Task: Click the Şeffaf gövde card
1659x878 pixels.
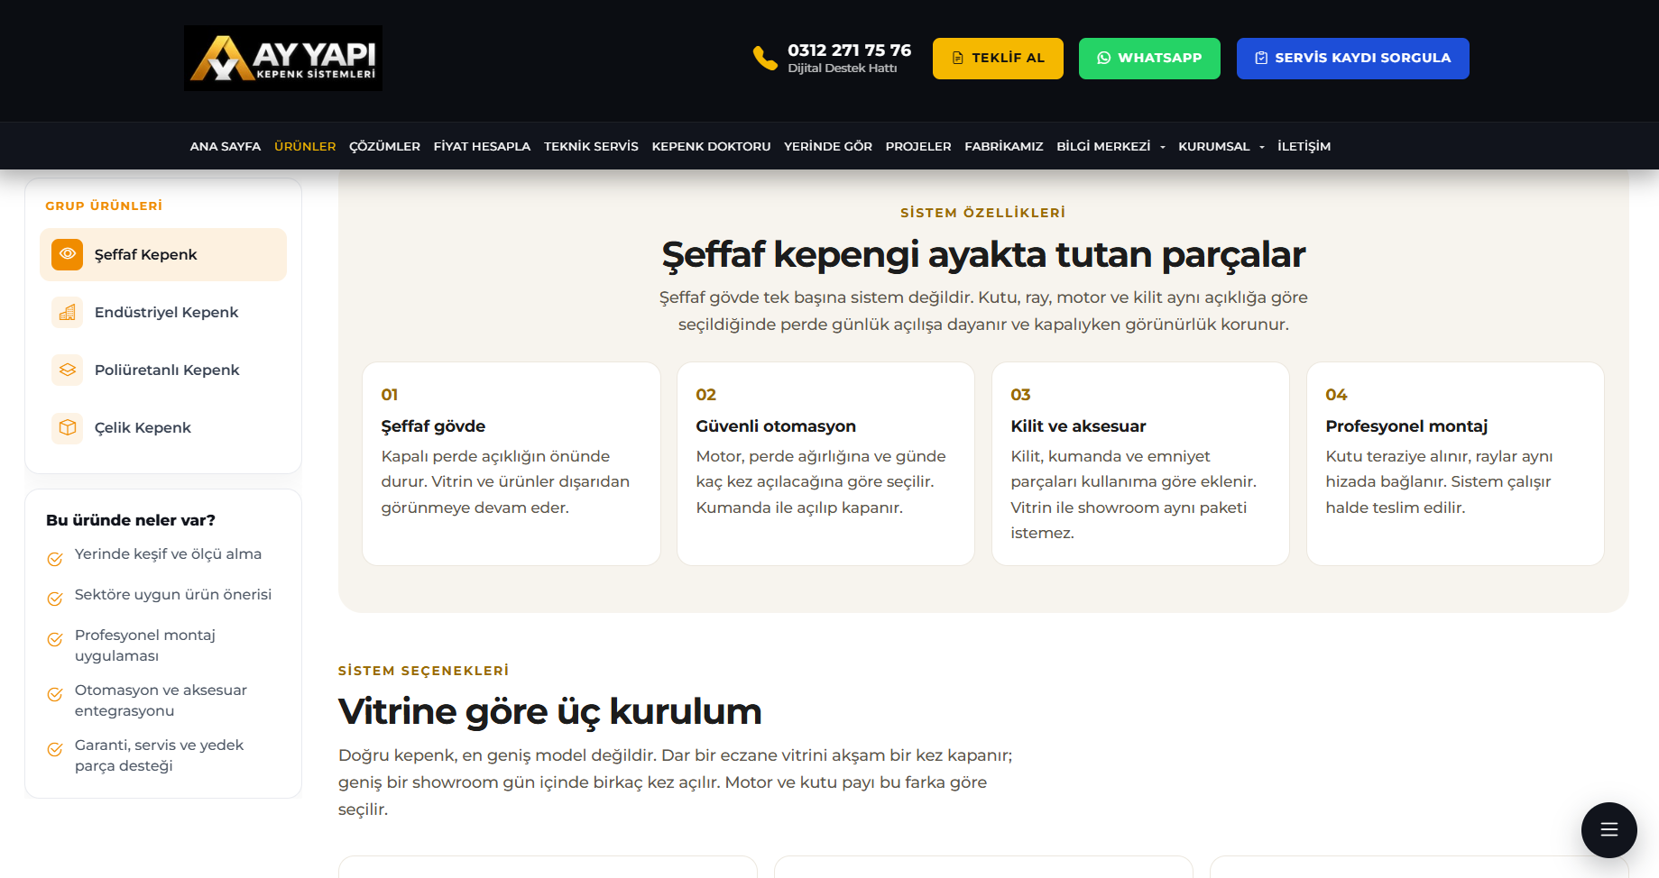Action: [x=512, y=464]
